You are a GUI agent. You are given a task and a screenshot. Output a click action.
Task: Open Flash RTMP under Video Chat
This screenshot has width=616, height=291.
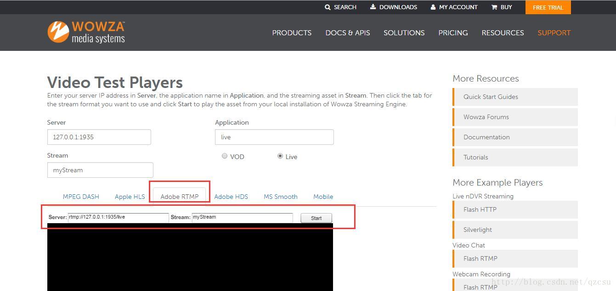tap(515, 258)
